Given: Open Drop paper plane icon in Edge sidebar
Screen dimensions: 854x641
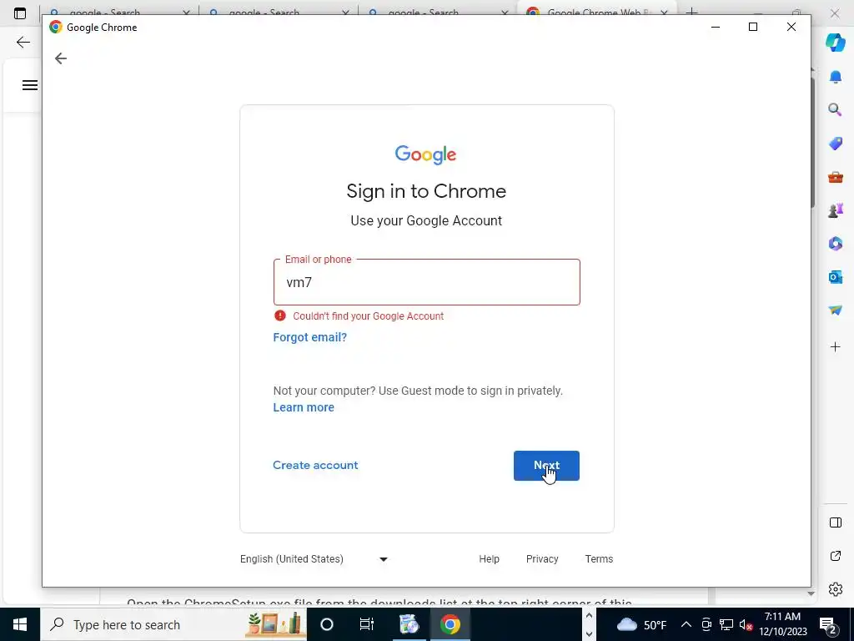Looking at the screenshot, I should (836, 310).
